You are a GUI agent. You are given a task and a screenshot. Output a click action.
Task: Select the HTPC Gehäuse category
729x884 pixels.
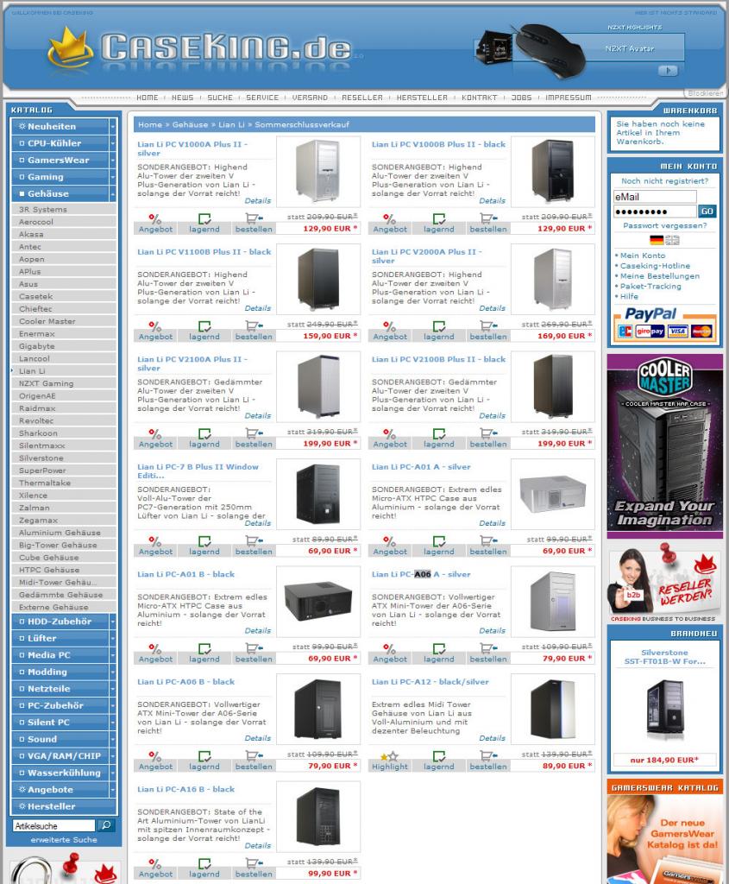click(x=64, y=570)
